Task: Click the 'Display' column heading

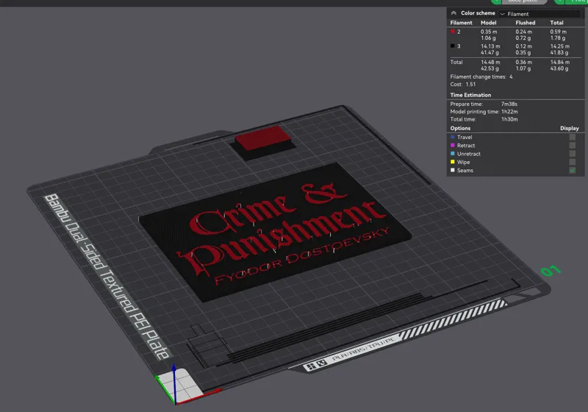Action: point(569,128)
